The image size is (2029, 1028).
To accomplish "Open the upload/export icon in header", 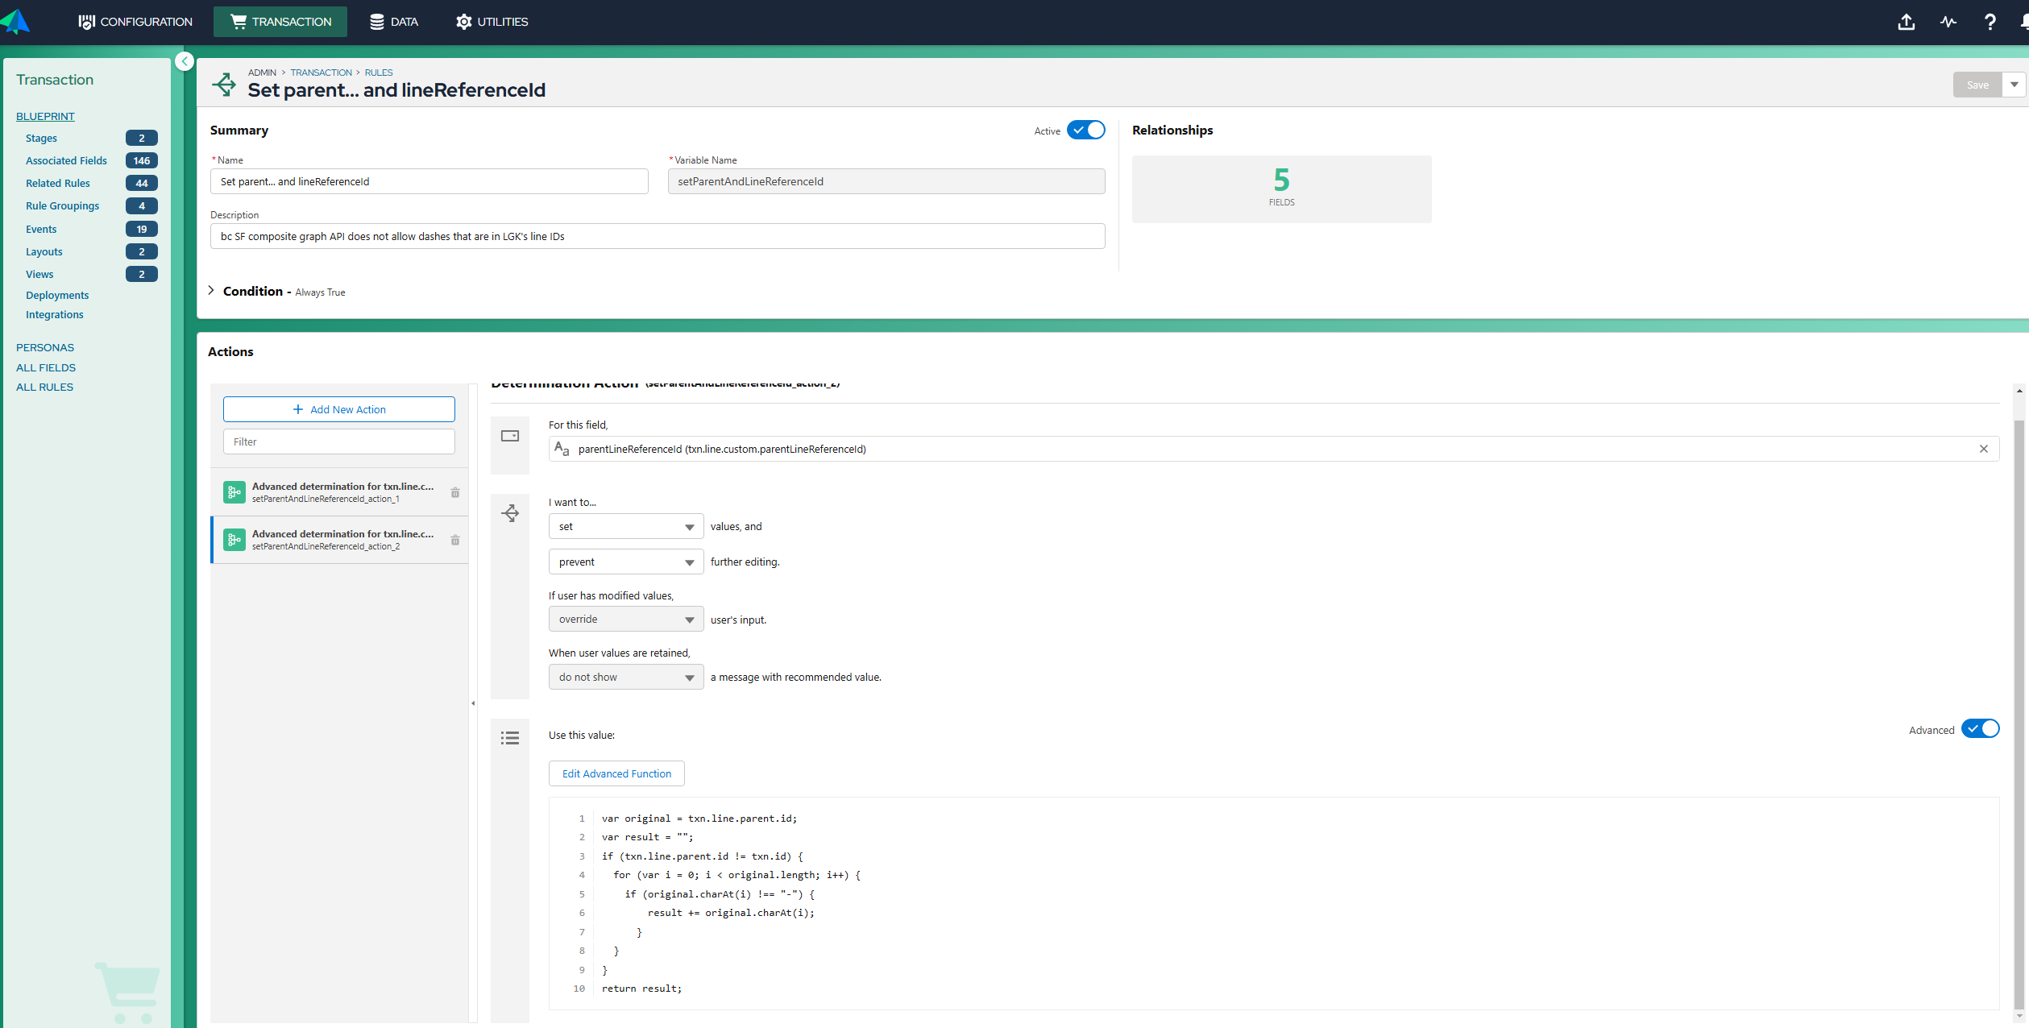I will (x=1906, y=22).
